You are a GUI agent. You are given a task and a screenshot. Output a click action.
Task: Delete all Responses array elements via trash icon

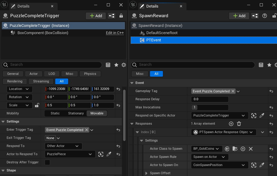[238, 124]
